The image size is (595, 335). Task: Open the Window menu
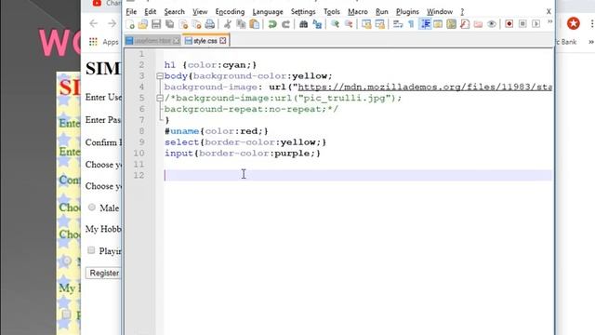(440, 12)
